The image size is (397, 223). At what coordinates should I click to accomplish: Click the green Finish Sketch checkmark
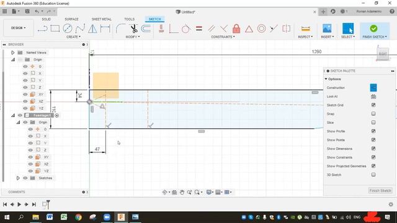pos(373,28)
